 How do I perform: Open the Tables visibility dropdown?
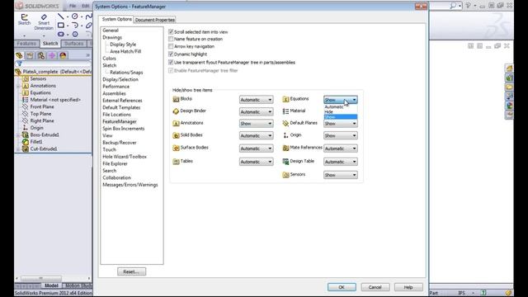click(x=257, y=162)
